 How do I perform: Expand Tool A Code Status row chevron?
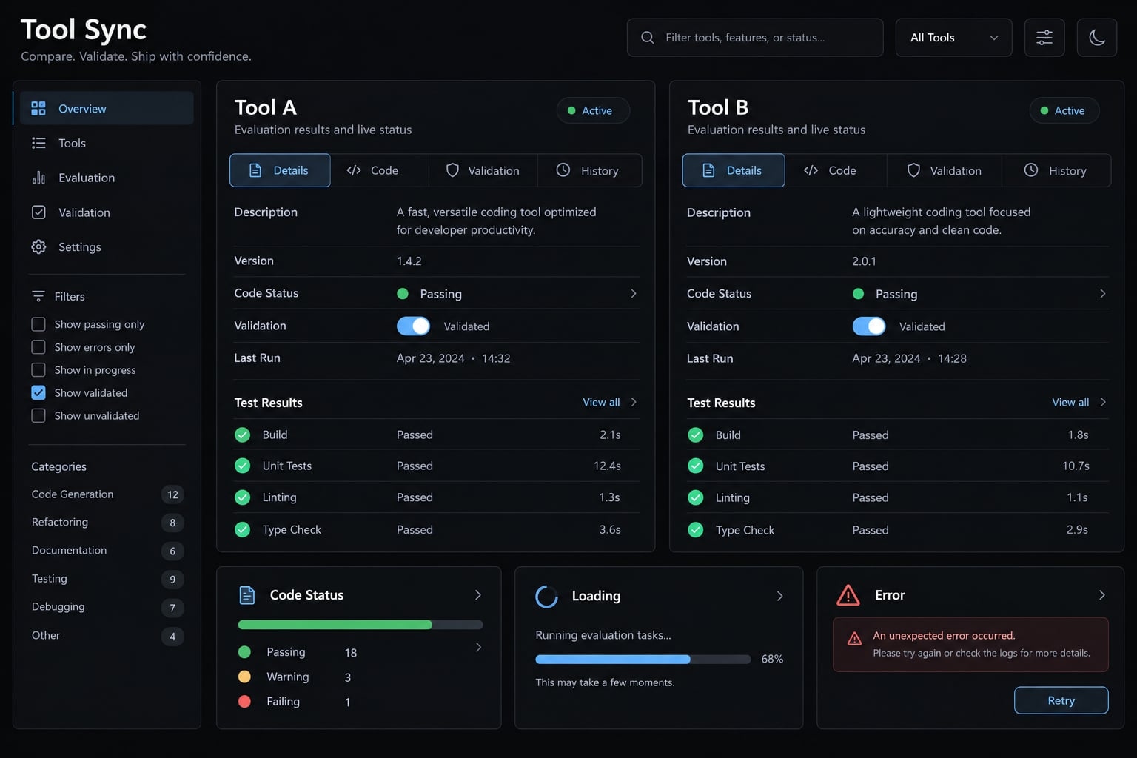click(634, 294)
